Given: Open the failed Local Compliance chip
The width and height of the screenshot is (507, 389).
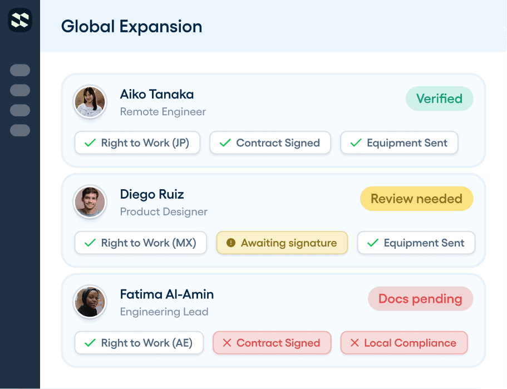Looking at the screenshot, I should pyautogui.click(x=404, y=343).
